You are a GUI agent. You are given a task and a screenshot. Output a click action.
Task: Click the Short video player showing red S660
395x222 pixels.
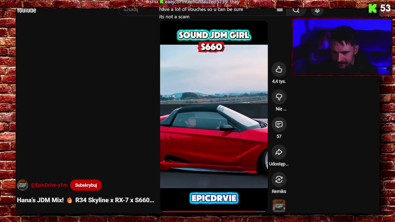click(x=214, y=116)
